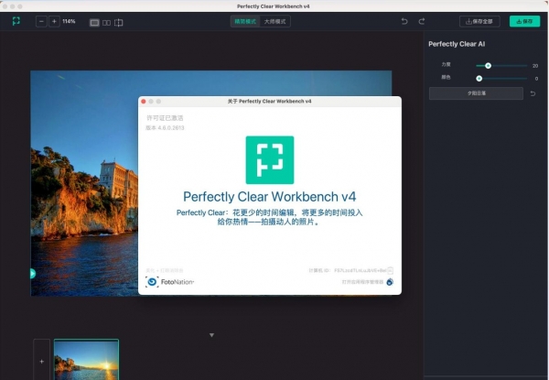Open the 114% zoom level readout
This screenshot has height=380, width=549.
69,21
